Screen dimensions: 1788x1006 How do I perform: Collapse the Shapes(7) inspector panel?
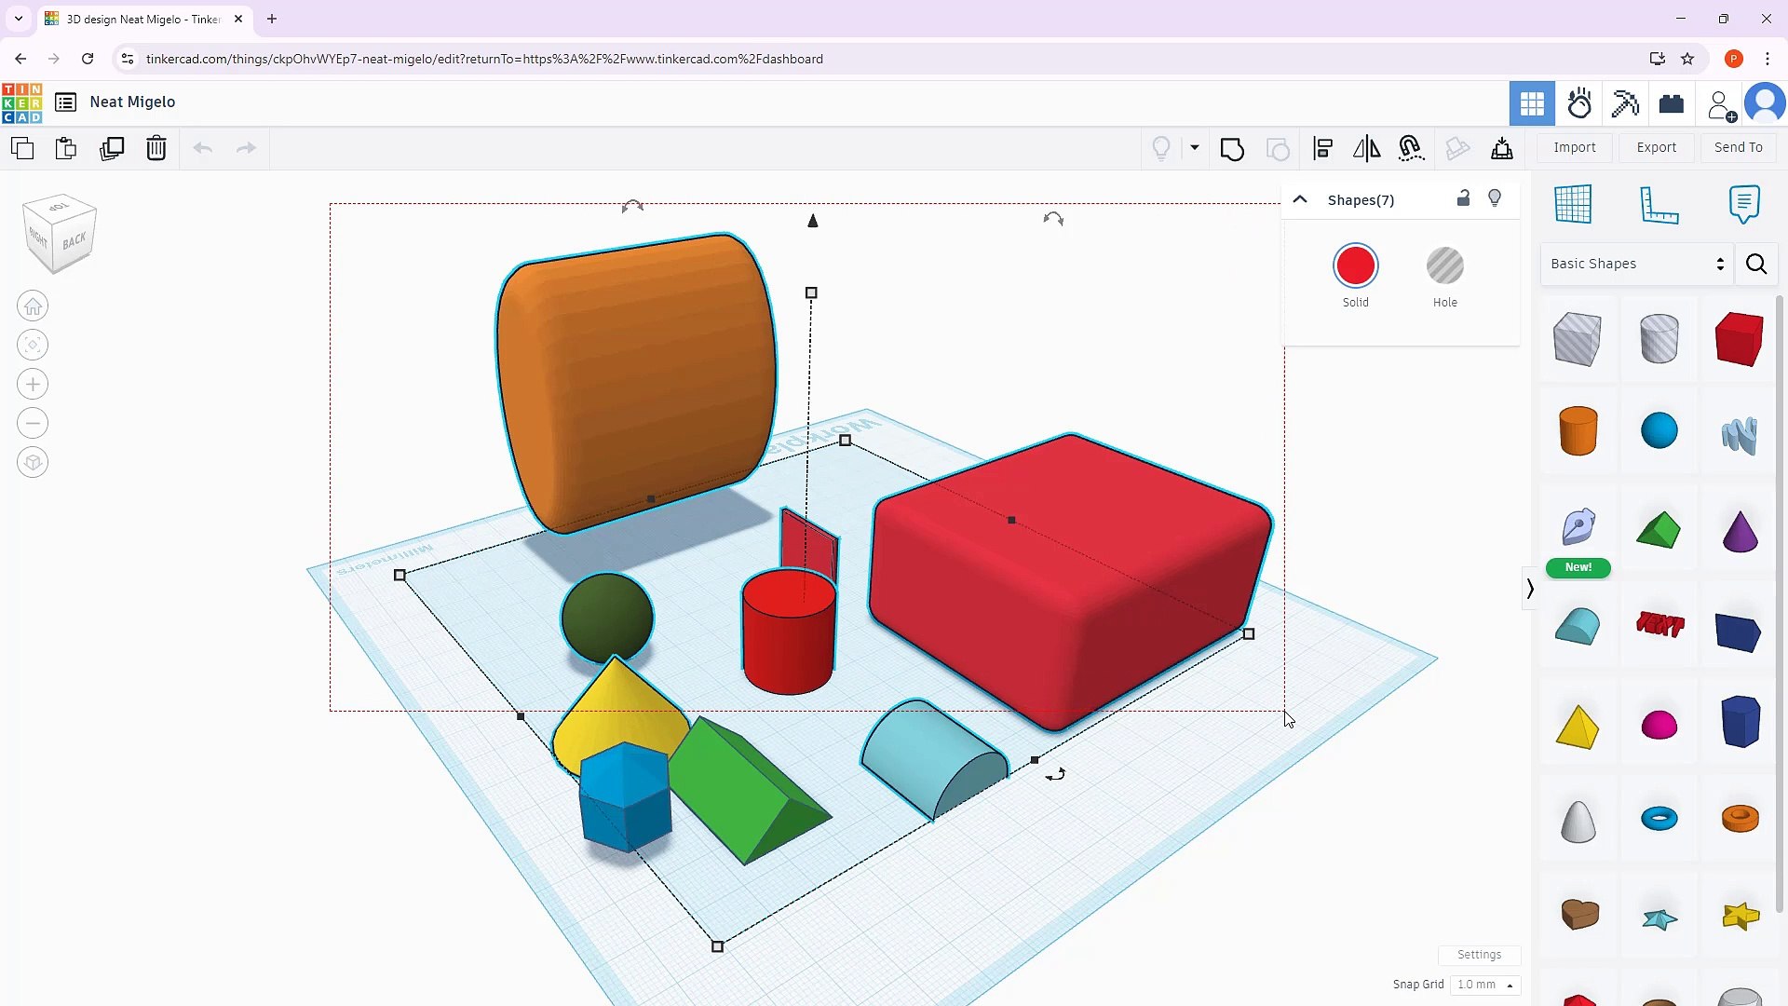1300,199
